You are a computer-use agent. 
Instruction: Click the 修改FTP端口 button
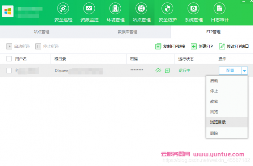(x=234, y=46)
